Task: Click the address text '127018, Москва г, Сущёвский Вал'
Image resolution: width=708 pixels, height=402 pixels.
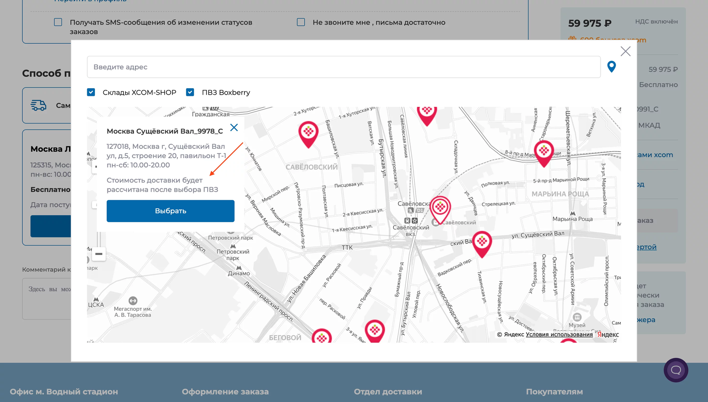Action: (166, 146)
